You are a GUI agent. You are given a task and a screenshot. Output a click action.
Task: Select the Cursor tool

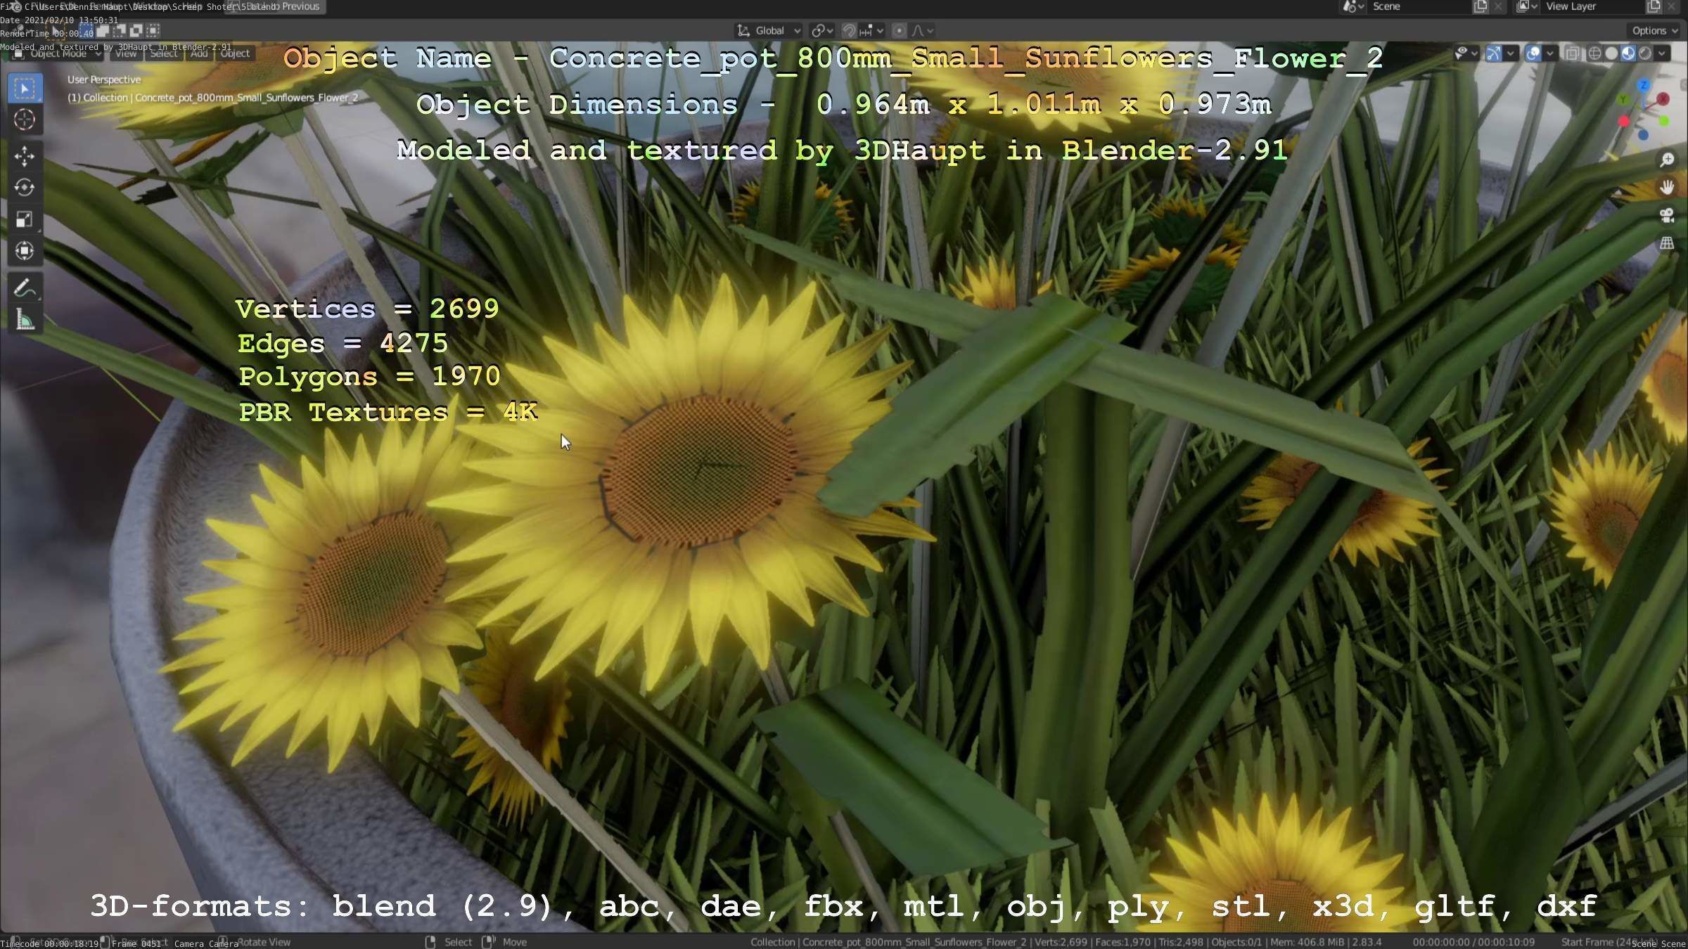coord(25,120)
